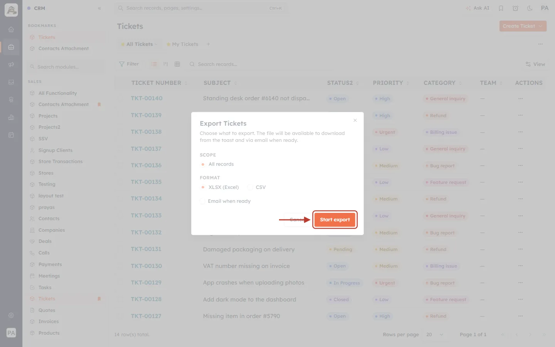Select the briefcase icon in the left rail
Screen dimensions: 555x347
click(x=11, y=47)
